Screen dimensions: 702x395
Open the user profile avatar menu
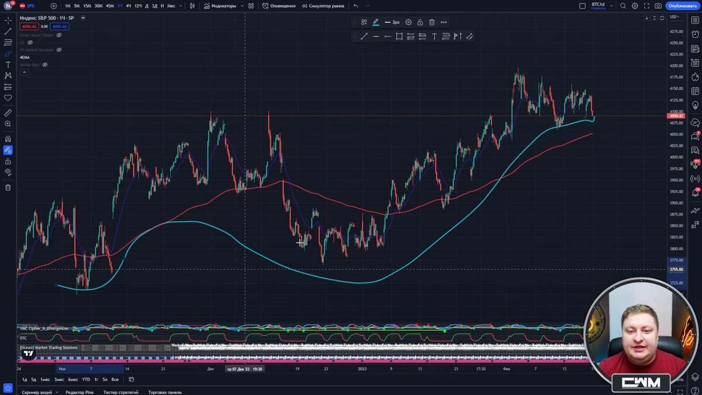[x=8, y=6]
